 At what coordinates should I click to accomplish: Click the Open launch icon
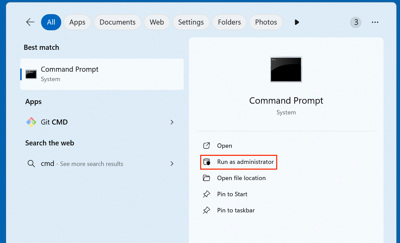point(207,145)
